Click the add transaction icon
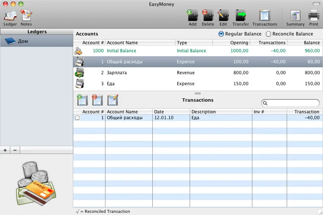Viewport: 323px width, 215px height. click(82, 100)
